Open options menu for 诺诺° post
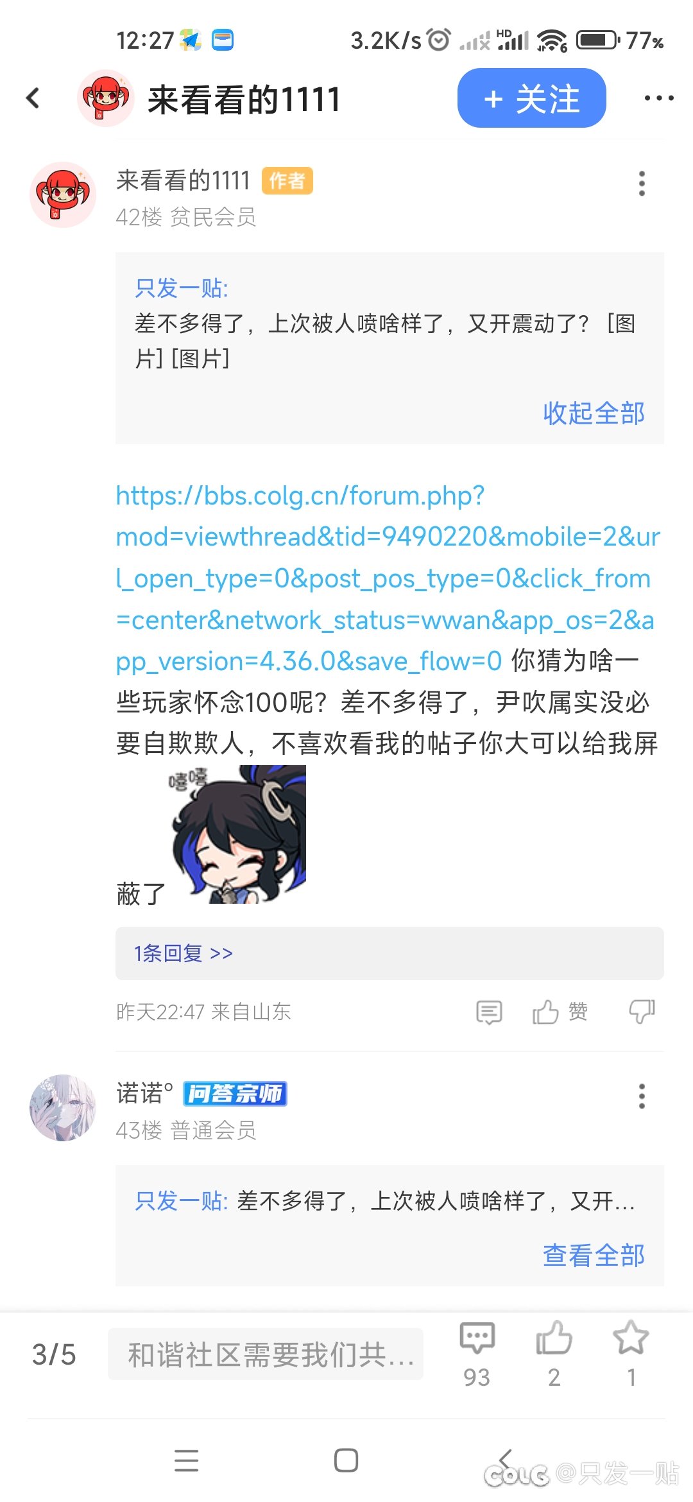 [x=641, y=1096]
